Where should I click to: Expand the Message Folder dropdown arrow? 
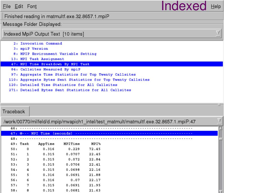pyautogui.click(x=219, y=34)
